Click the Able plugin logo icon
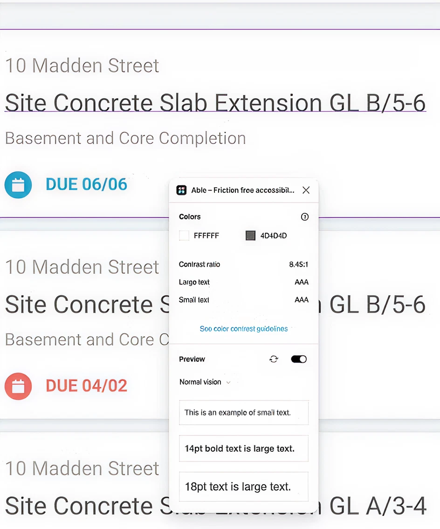Image resolution: width=440 pixels, height=529 pixels. tap(181, 190)
